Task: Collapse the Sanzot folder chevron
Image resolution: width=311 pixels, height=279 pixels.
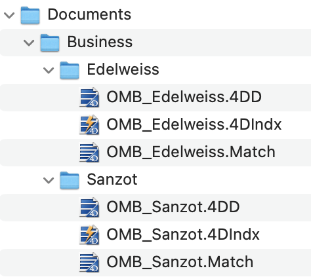Action: [x=49, y=180]
